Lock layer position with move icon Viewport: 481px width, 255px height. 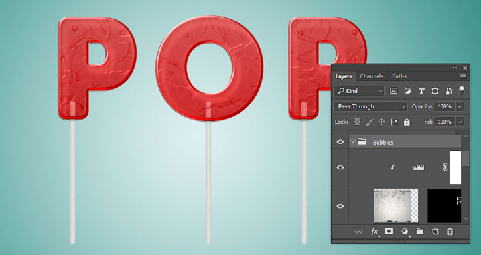click(381, 122)
